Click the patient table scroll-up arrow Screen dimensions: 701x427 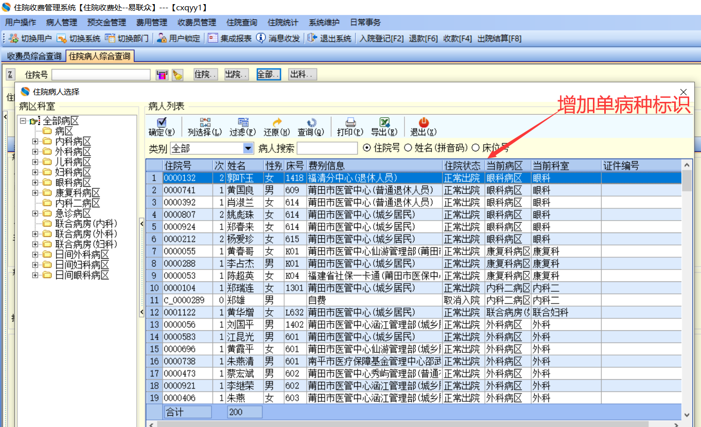click(687, 165)
